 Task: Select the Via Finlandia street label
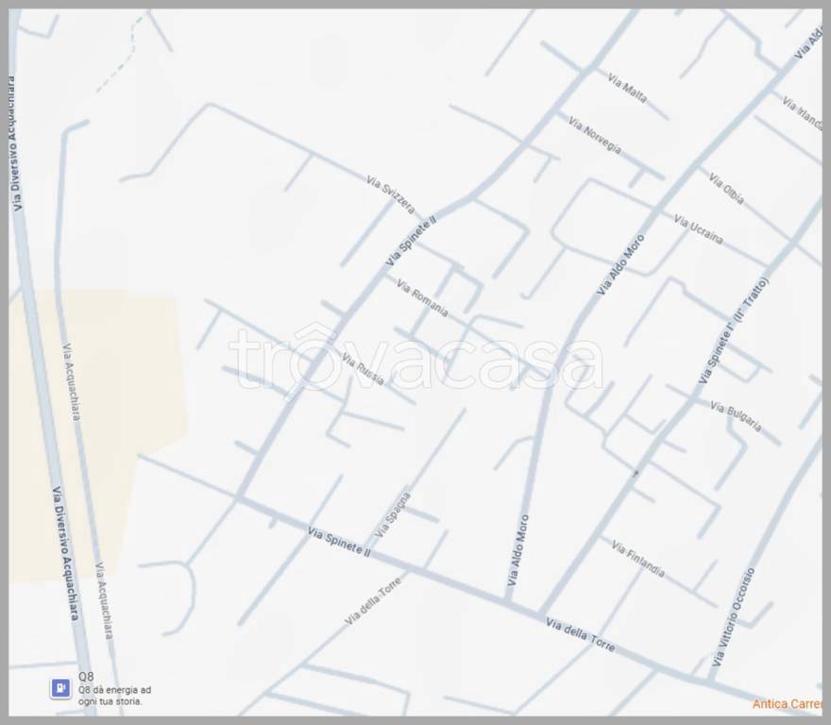[637, 559]
